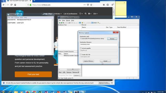Open Excel from the taskbar
The height and width of the screenshot is (93, 166).
(x=40, y=92)
